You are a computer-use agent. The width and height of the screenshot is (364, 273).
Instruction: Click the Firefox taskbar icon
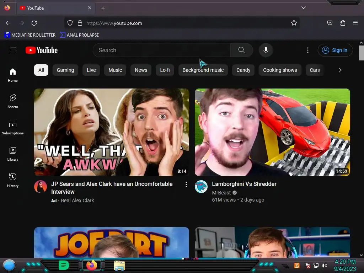92,265
